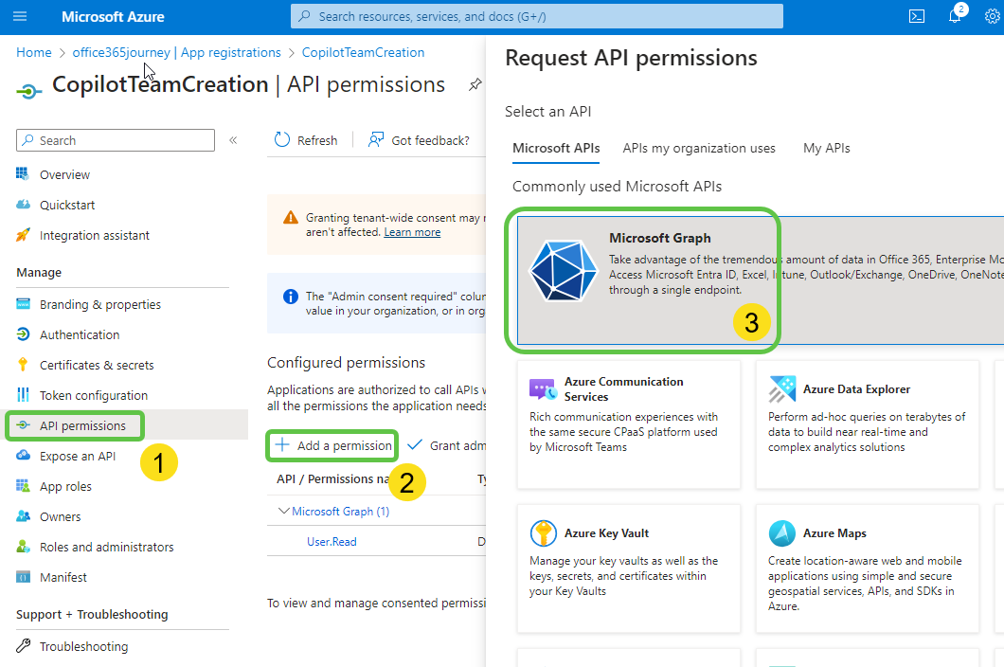Open the Cloud Shell icon
The width and height of the screenshot is (1004, 667).
coord(915,15)
